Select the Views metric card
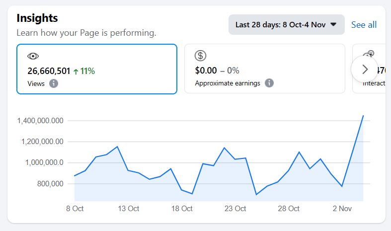The height and width of the screenshot is (231, 391). coord(97,69)
